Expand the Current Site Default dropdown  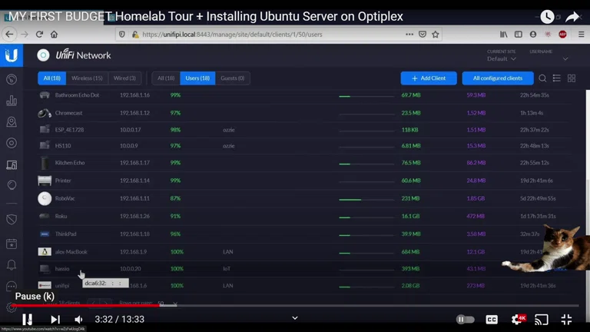(502, 58)
